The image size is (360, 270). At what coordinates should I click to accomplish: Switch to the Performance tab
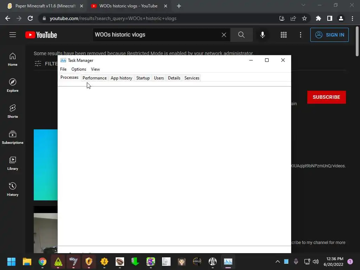click(x=94, y=78)
